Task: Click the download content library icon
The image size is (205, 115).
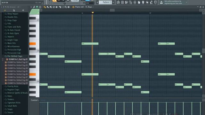Action: (x=161, y=2)
